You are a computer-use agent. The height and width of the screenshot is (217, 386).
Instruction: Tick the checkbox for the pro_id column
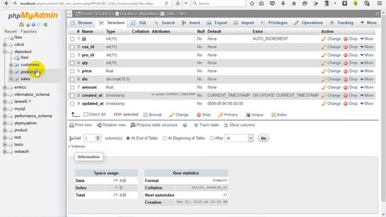coord(72,55)
